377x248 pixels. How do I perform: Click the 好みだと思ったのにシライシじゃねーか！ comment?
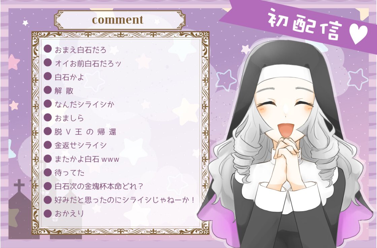pos(125,200)
